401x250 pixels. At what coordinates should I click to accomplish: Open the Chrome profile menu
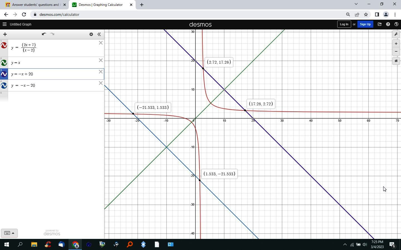click(386, 14)
